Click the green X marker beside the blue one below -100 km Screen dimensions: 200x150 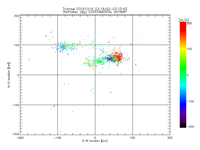pyautogui.click(x=51, y=108)
